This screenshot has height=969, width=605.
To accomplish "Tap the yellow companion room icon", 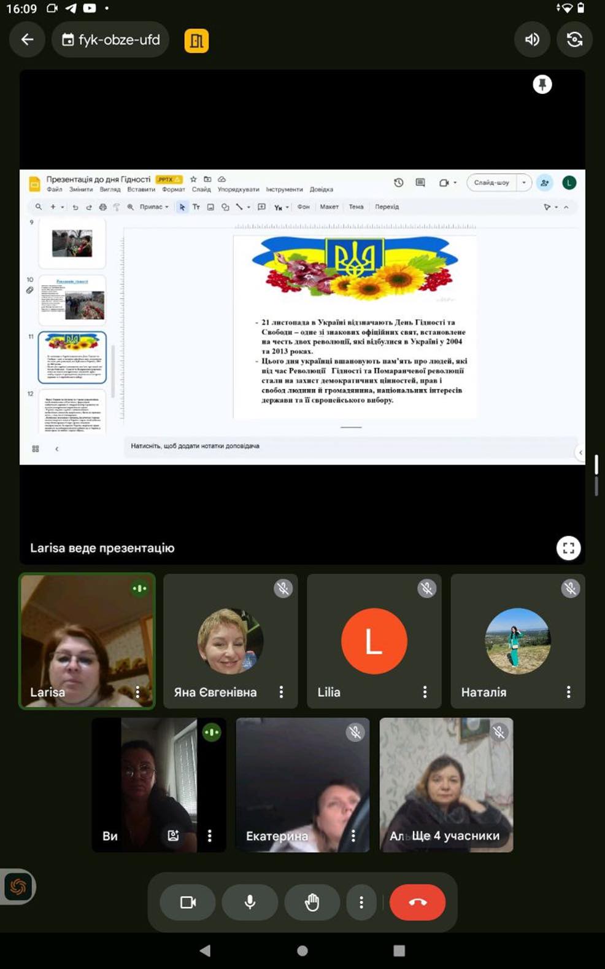I will [196, 41].
